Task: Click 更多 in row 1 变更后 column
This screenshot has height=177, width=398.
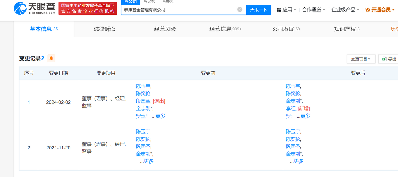Action: coord(305,116)
